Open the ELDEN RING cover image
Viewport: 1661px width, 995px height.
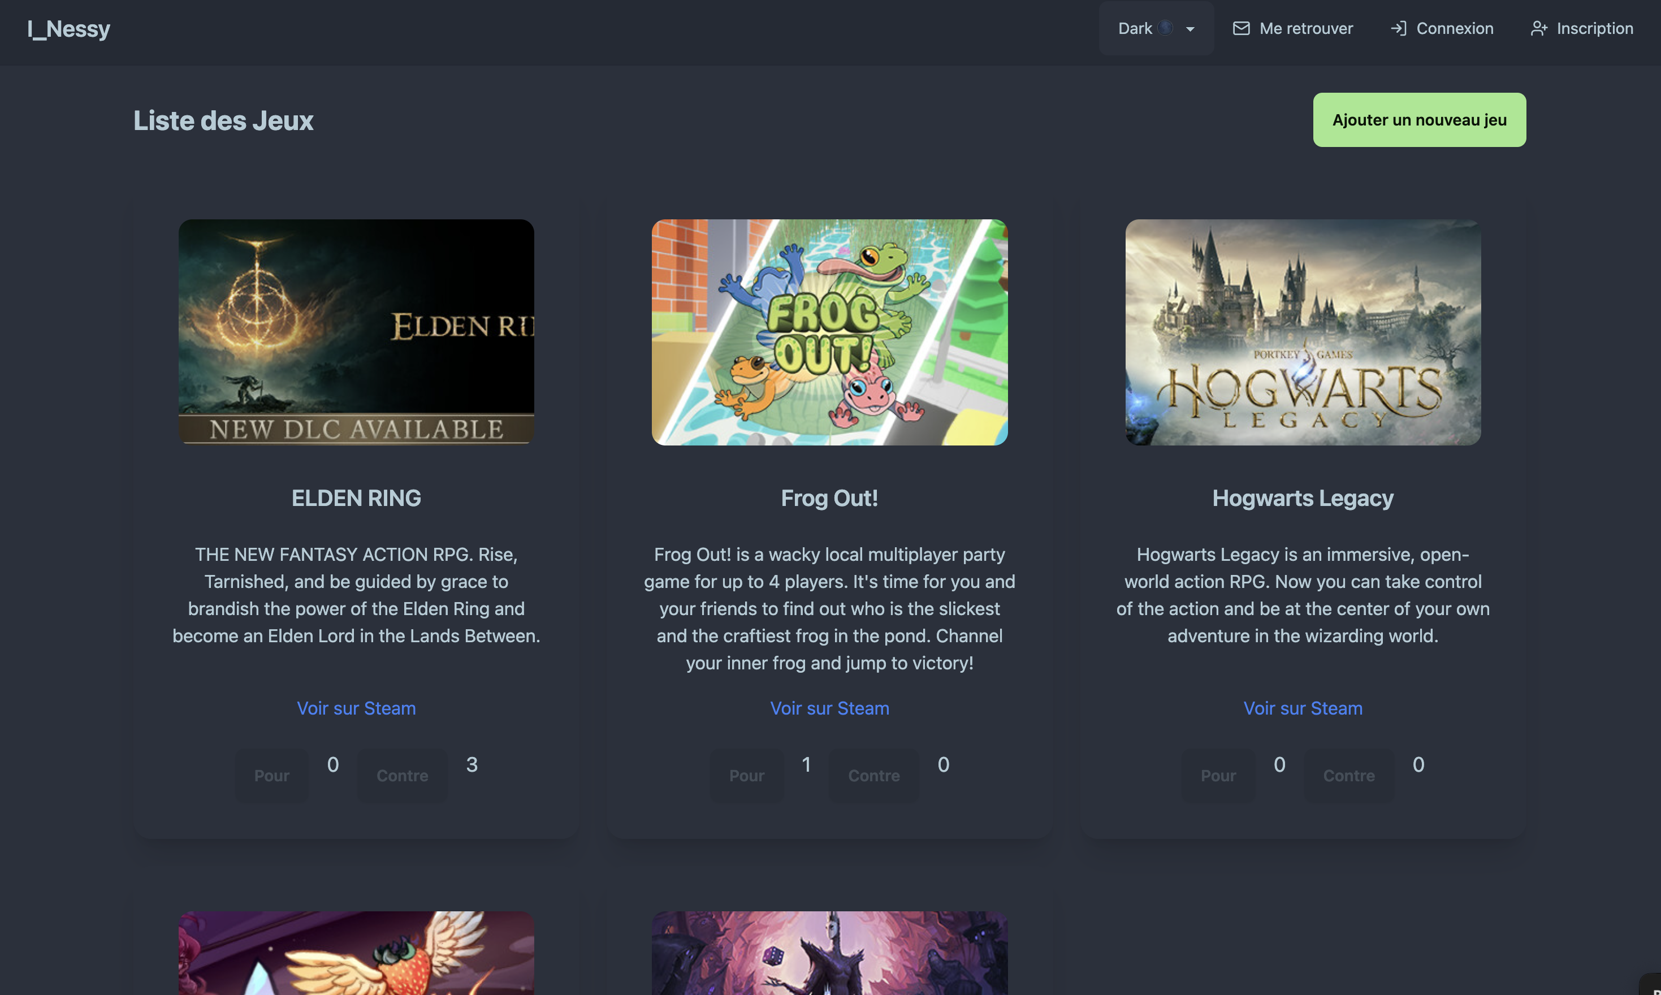pos(356,332)
